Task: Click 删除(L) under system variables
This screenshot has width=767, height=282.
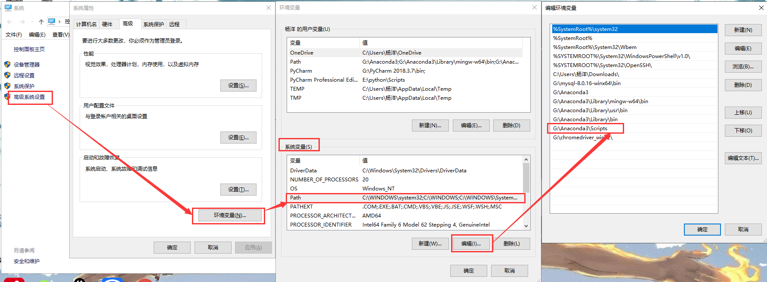Action: 511,244
